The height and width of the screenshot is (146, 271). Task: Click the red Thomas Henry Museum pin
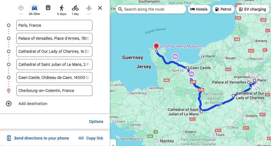point(156,46)
